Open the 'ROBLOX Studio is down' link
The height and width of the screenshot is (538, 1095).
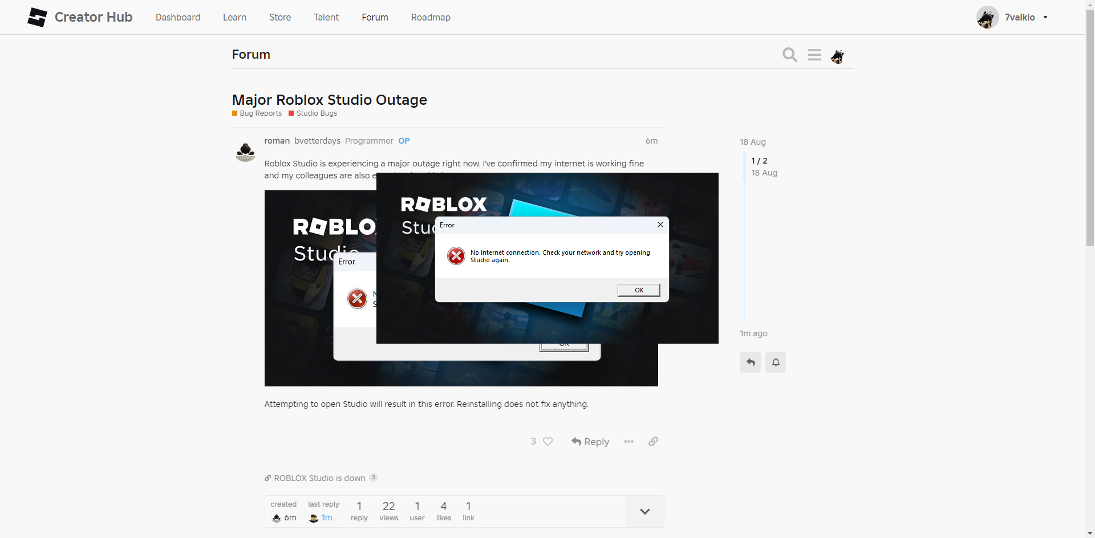tap(319, 478)
